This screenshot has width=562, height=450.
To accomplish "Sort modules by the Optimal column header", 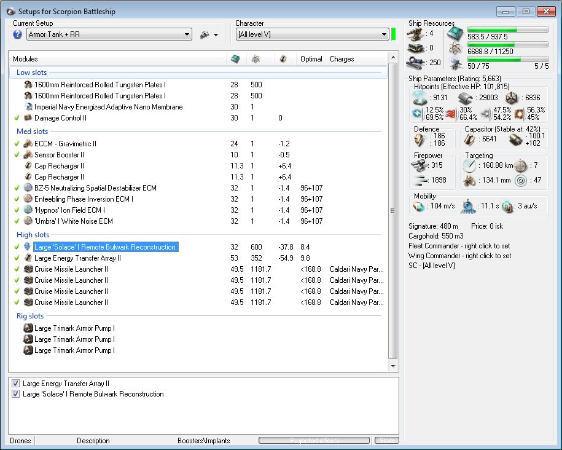I will click(311, 59).
